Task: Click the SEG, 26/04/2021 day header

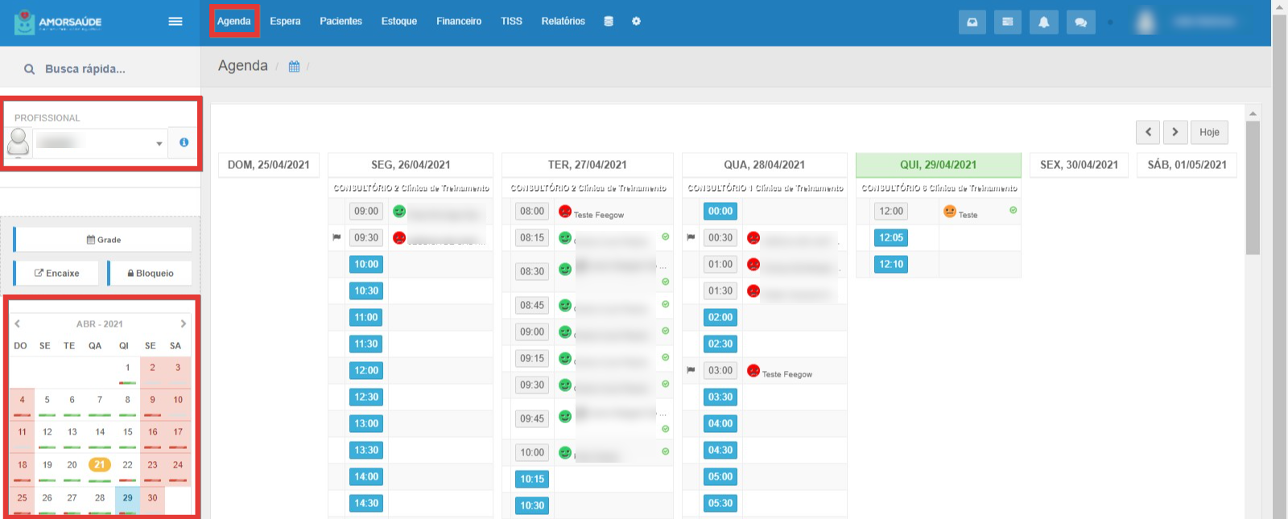Action: click(411, 165)
